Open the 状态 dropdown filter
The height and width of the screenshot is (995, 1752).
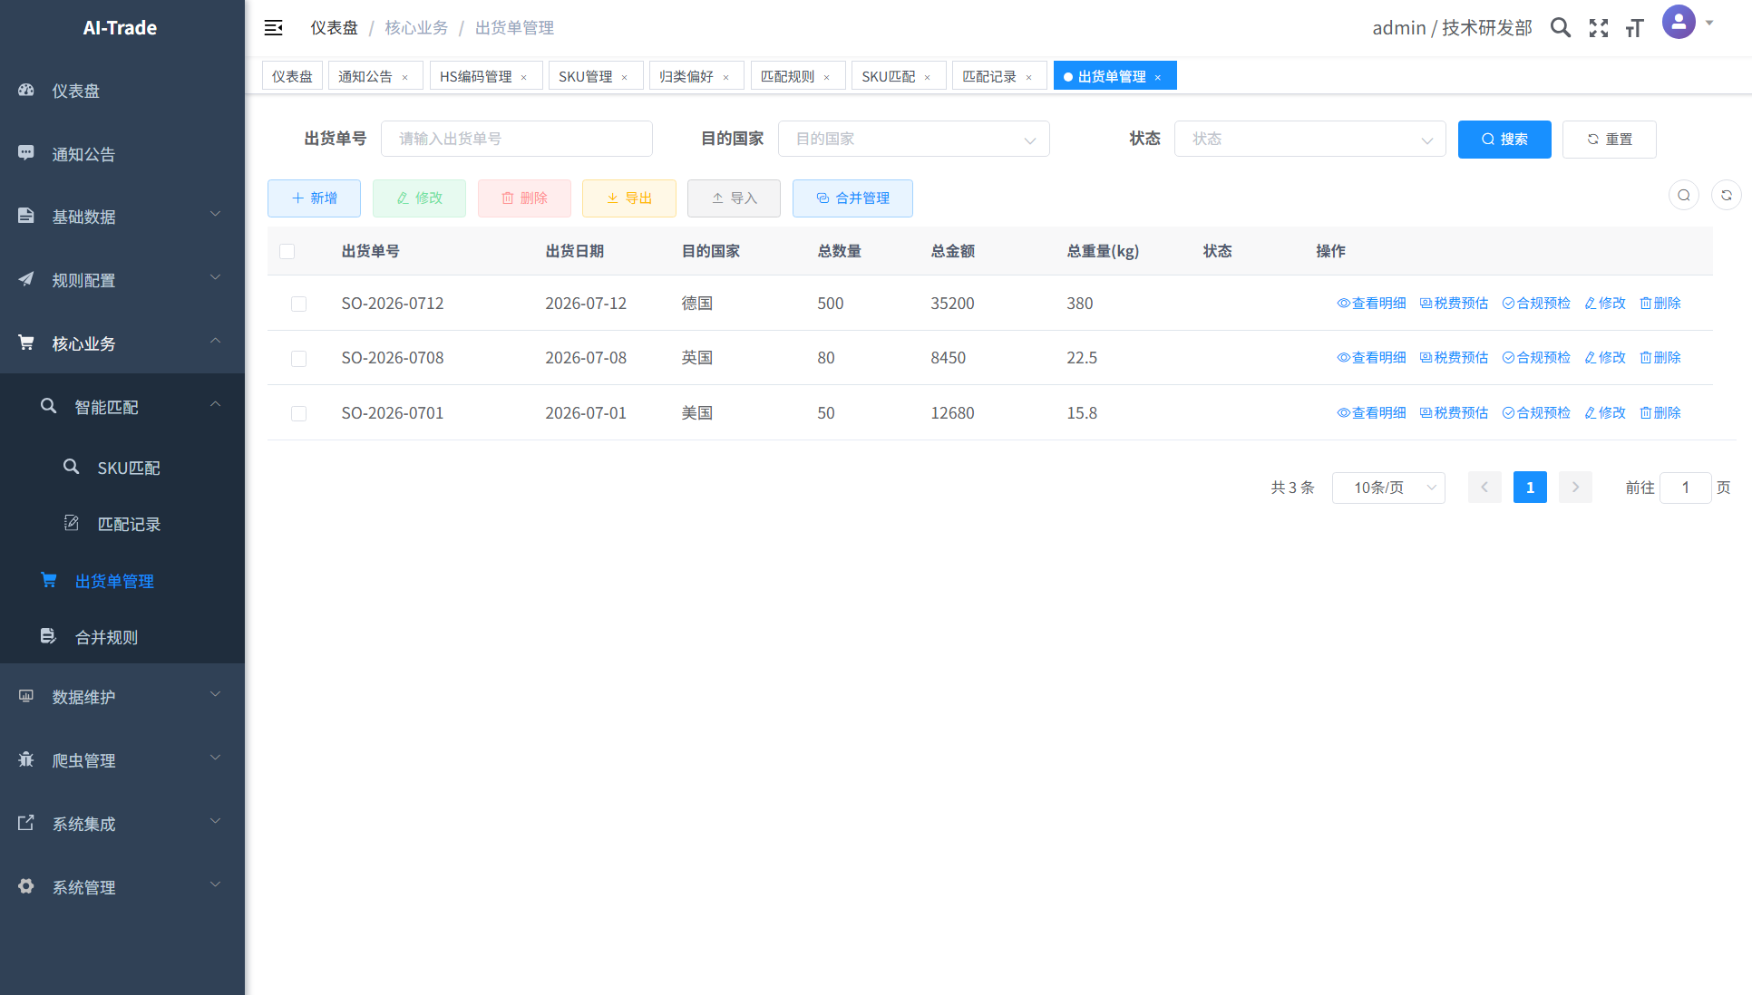(1309, 139)
